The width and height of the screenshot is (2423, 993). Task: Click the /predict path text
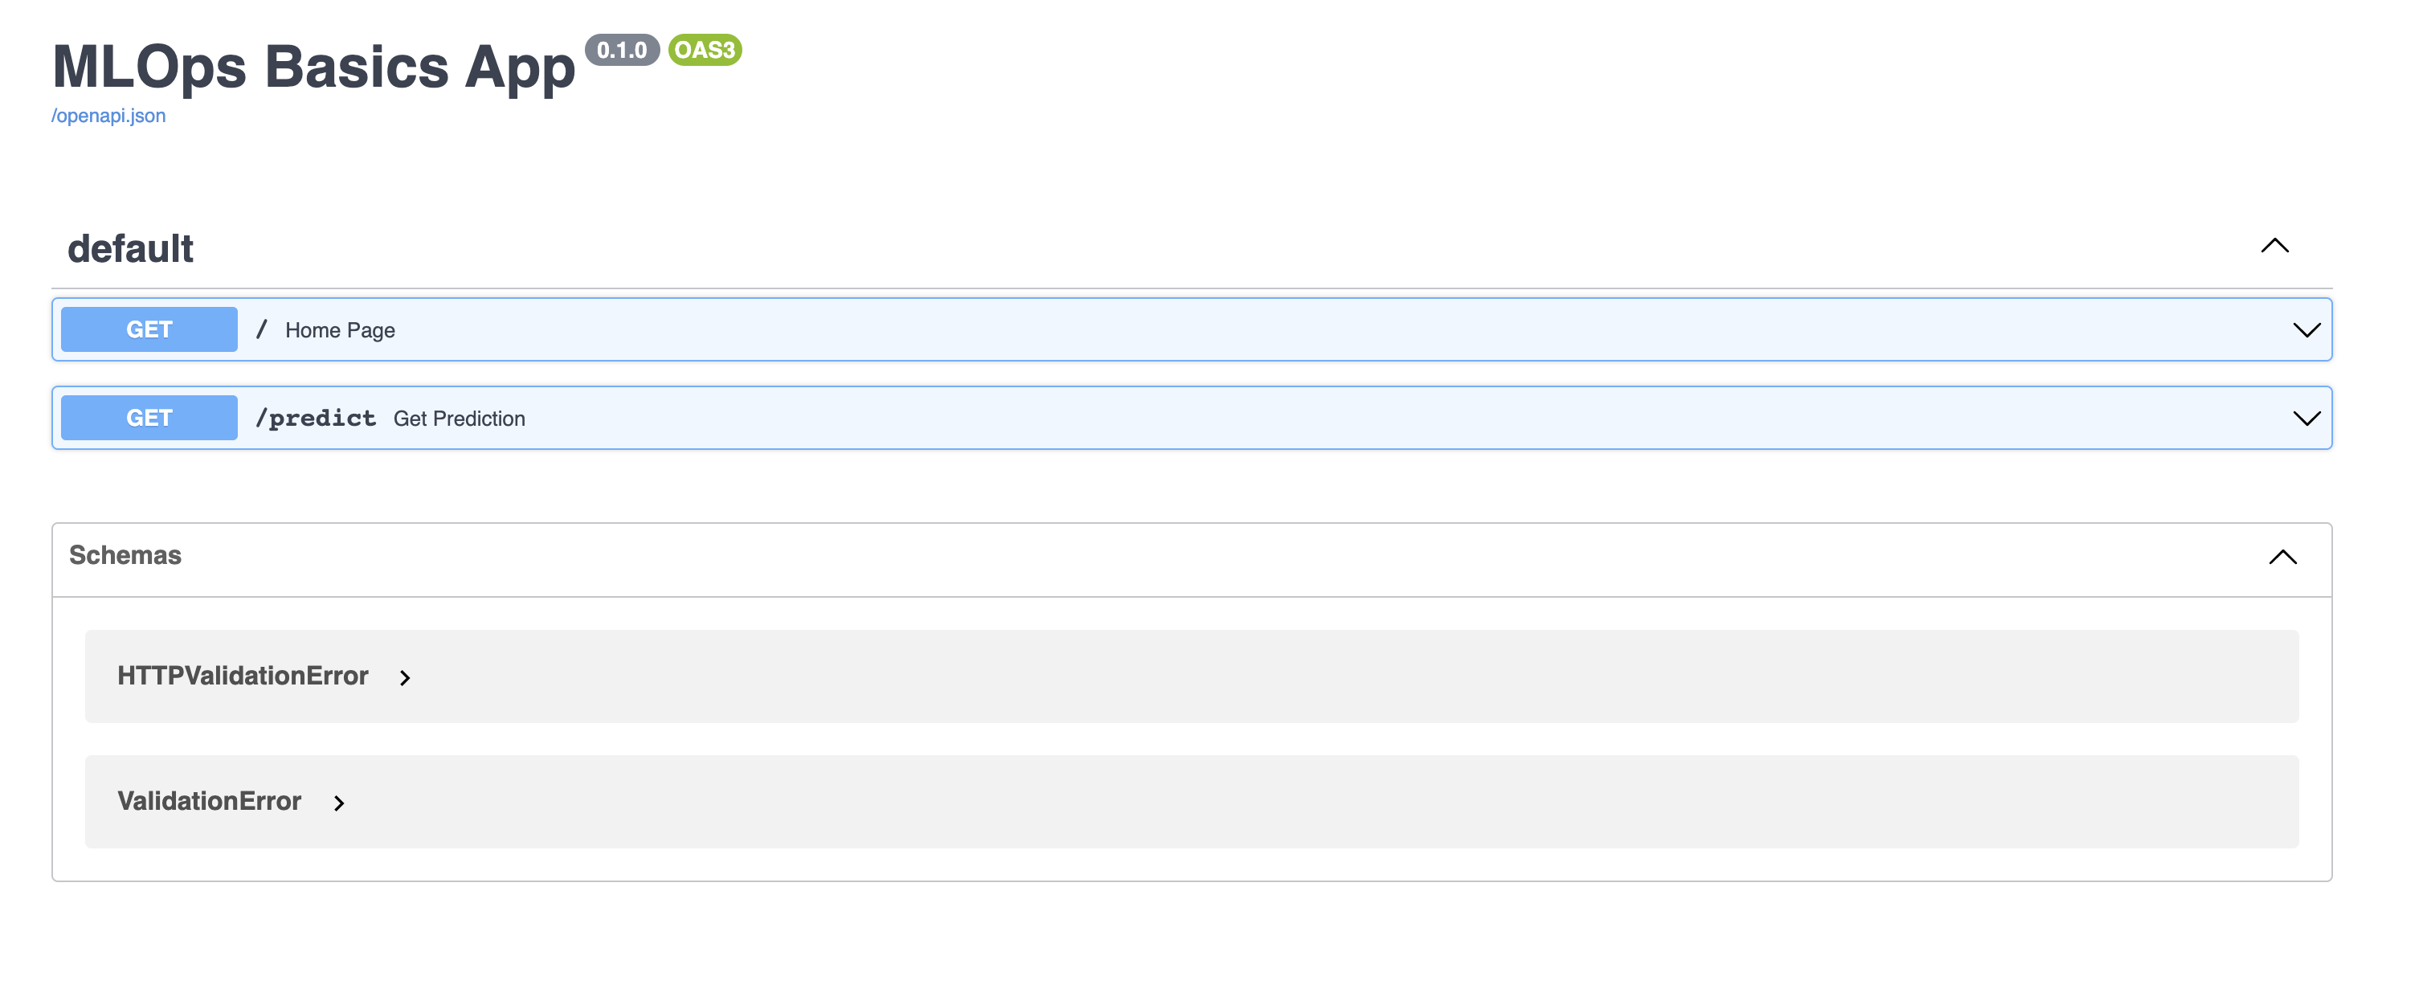(x=315, y=419)
